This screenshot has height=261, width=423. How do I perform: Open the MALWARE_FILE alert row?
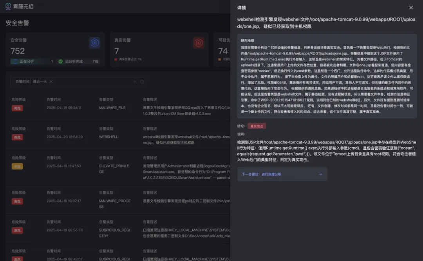[118, 107]
